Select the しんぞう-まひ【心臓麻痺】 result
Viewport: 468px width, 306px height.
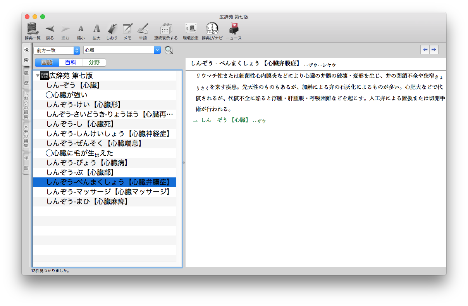click(x=104, y=201)
